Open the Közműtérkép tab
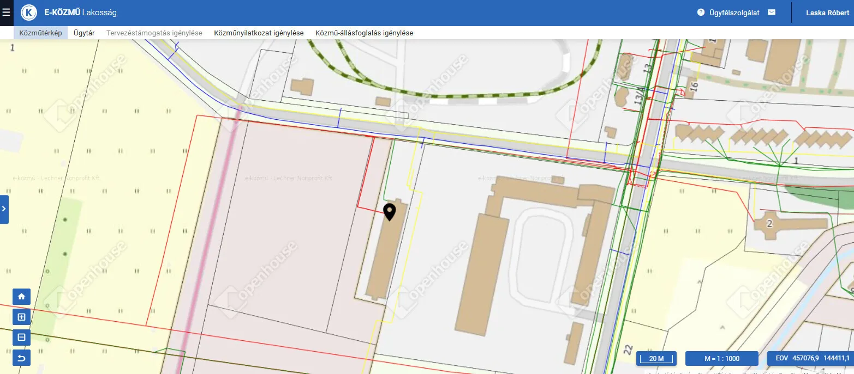854x374 pixels. pos(40,33)
